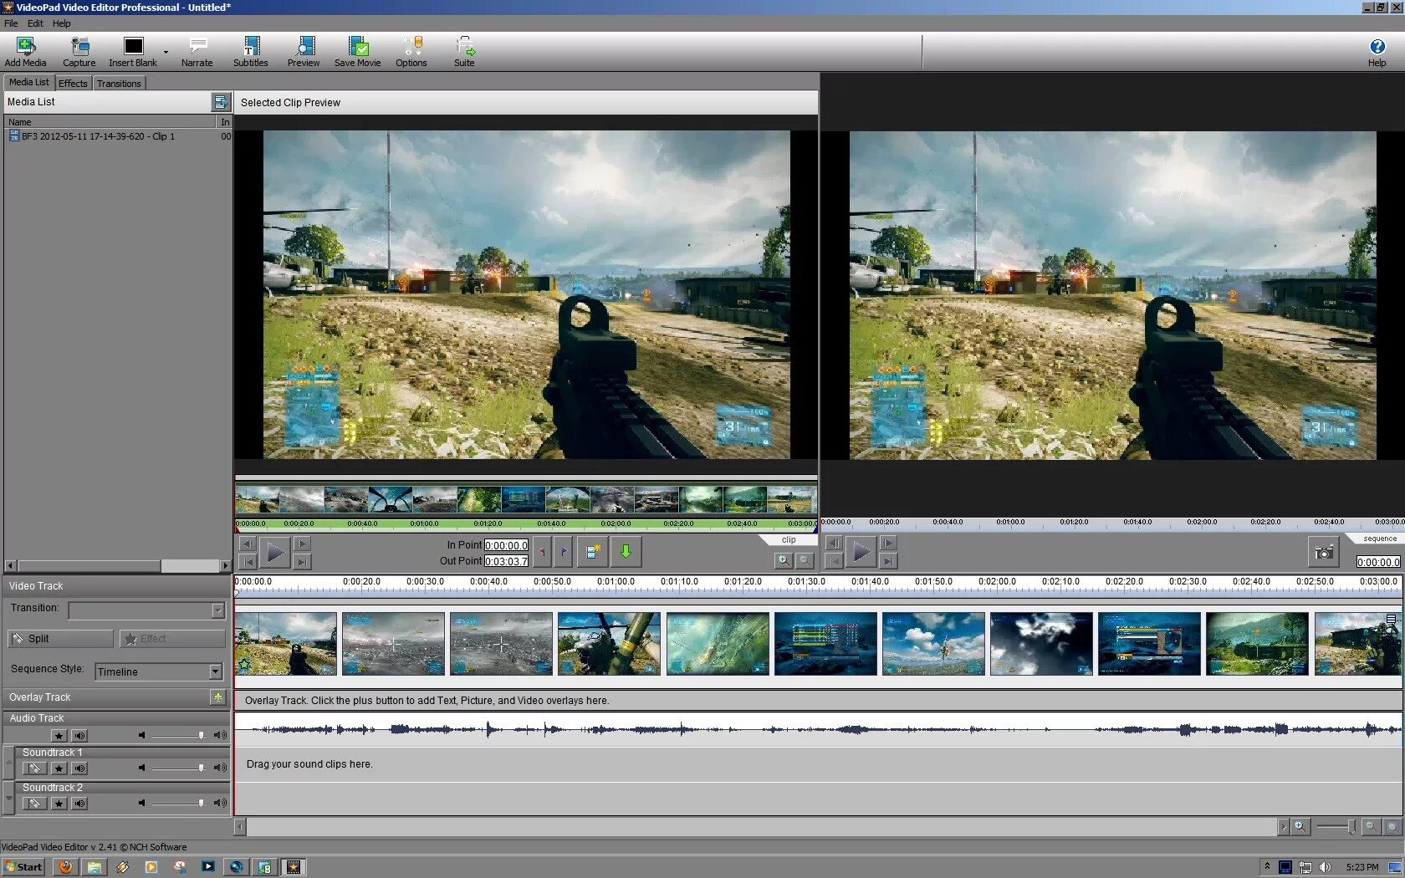Viewport: 1405px width, 878px height.
Task: Mute Soundtrack 2 with the speaker button
Action: [79, 804]
